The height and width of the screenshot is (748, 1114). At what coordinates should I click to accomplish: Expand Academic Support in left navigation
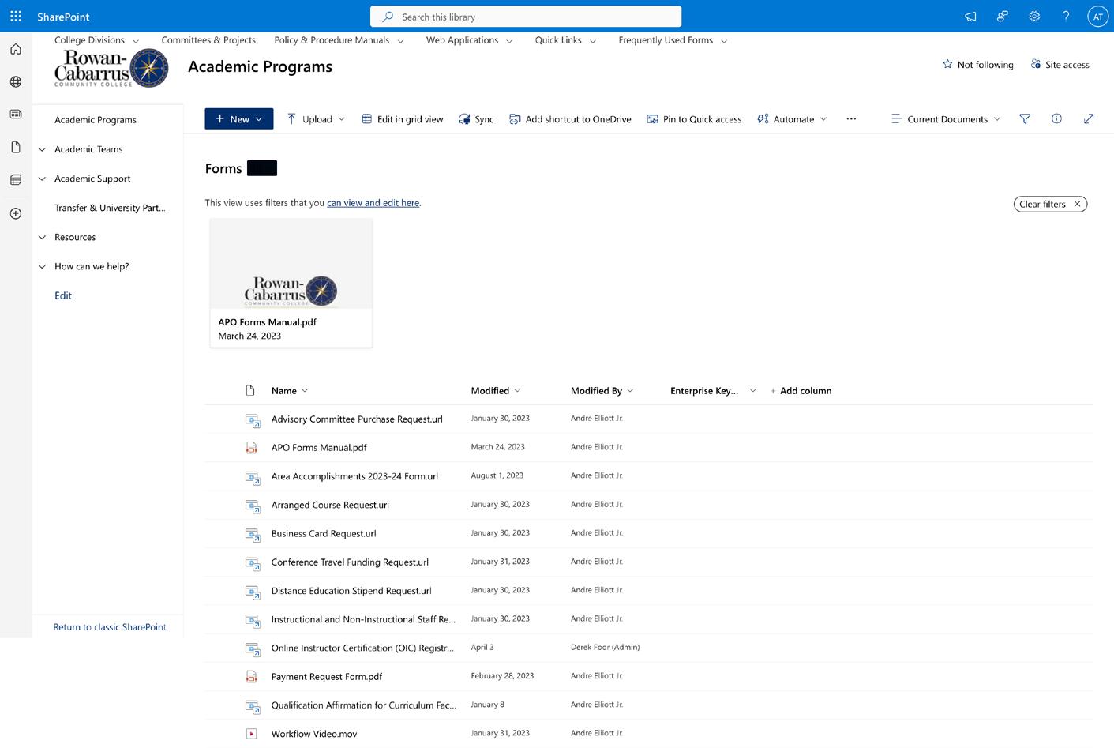[43, 179]
